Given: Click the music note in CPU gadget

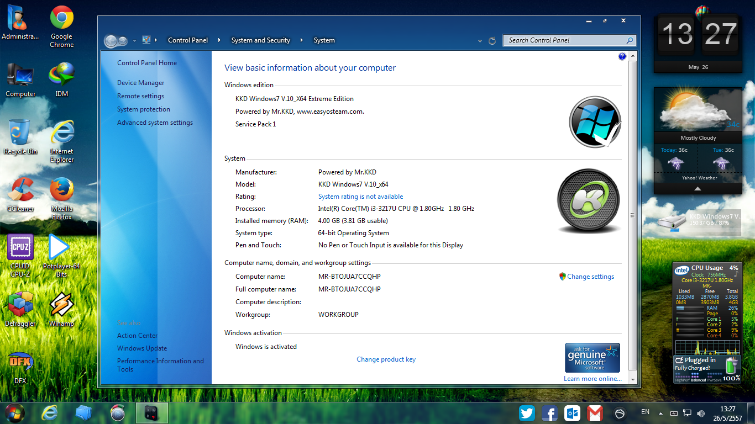Looking at the screenshot, I should coord(735,273).
